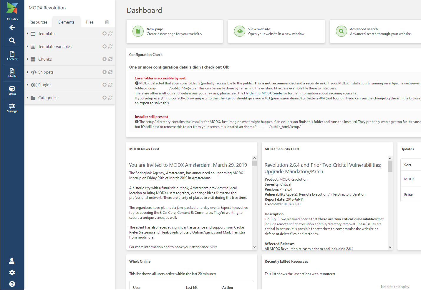421x290 pixels.
Task: Click the Advanced search magnifier icon
Action: click(342, 31)
